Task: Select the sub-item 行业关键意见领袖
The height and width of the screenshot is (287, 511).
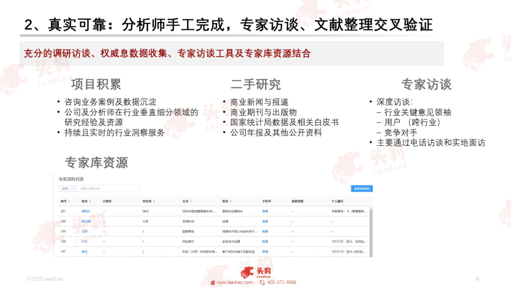Action: [417, 112]
